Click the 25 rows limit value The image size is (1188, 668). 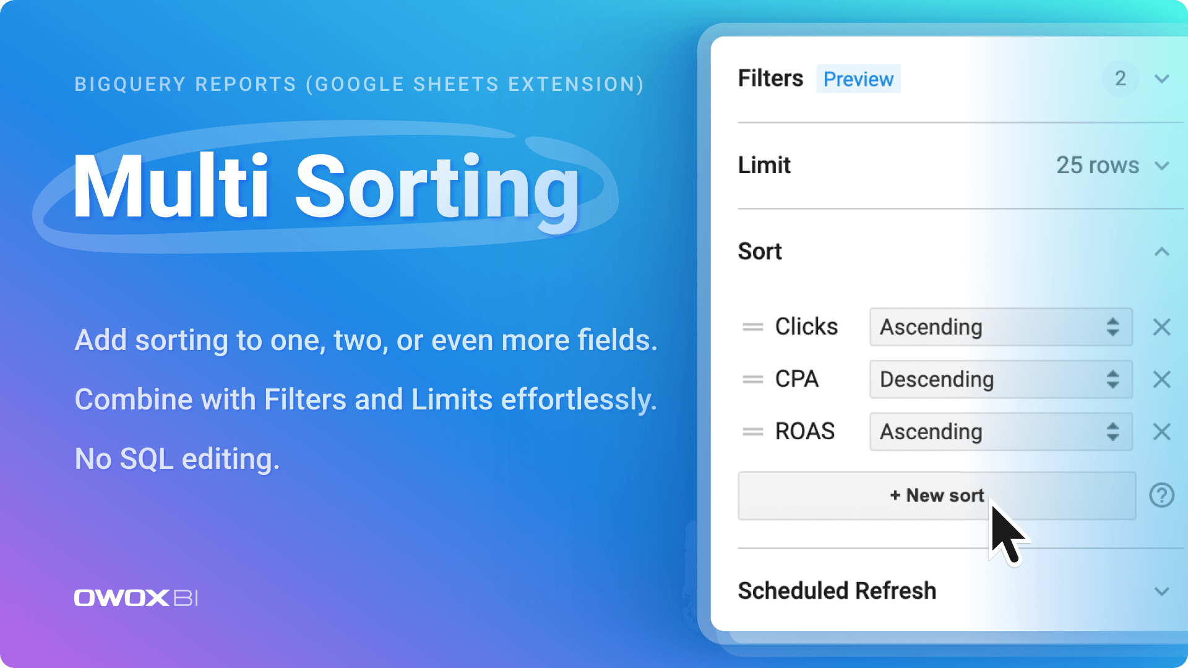[1097, 166]
